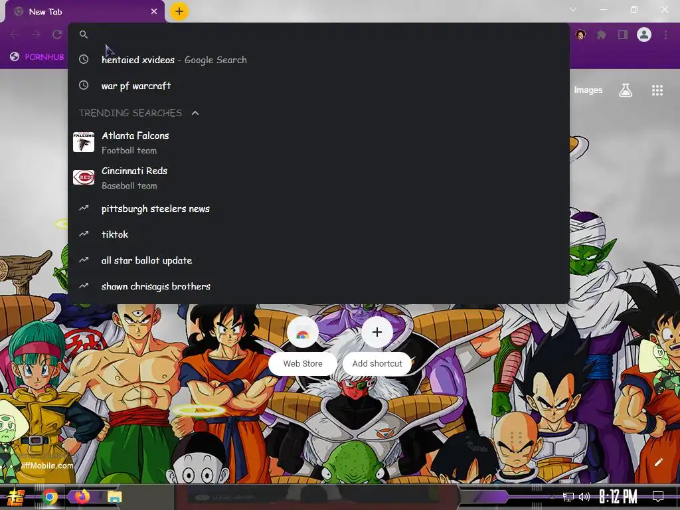
Task: Click the Cincinnati Reds team logo
Action: point(84,177)
